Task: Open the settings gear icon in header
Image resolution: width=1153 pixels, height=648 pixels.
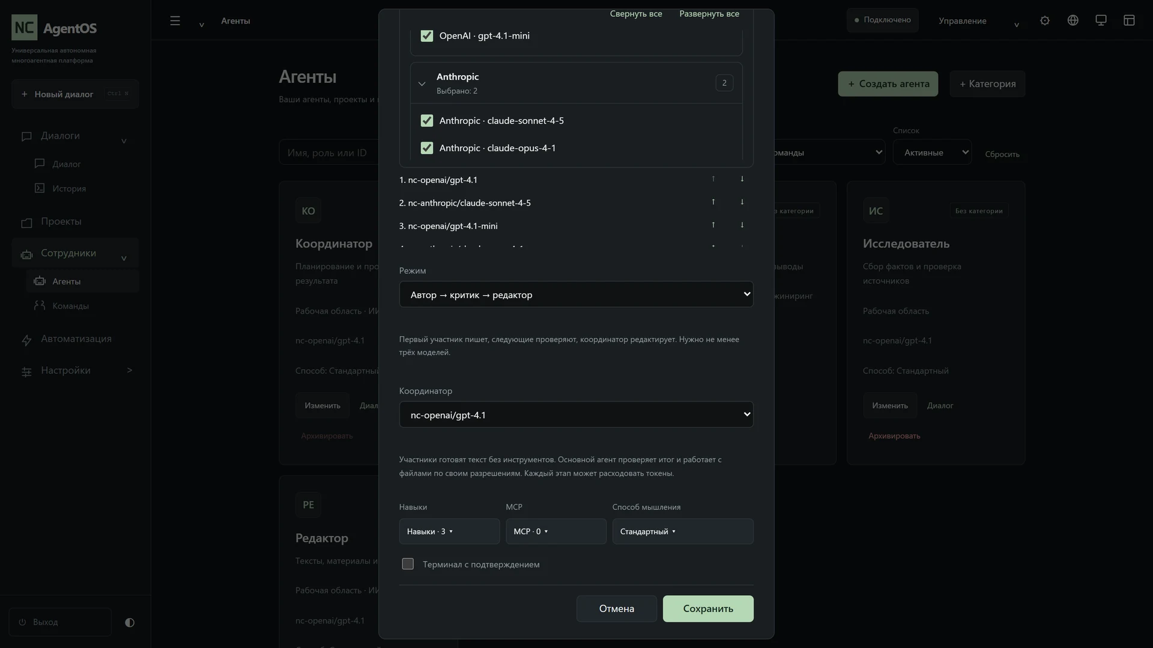Action: [1045, 20]
